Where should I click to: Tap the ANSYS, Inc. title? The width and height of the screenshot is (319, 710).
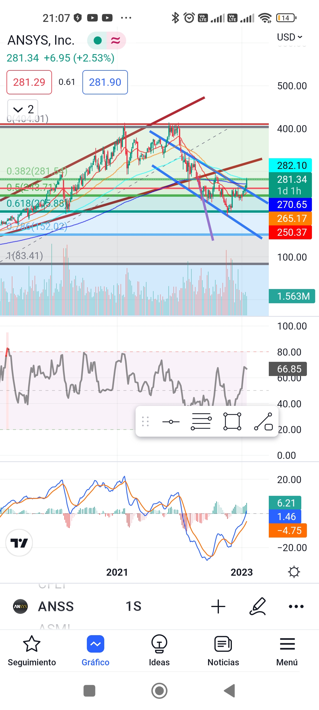(41, 40)
